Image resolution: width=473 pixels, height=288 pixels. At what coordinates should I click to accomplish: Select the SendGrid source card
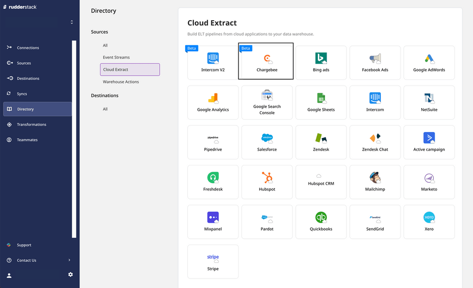pyautogui.click(x=375, y=222)
